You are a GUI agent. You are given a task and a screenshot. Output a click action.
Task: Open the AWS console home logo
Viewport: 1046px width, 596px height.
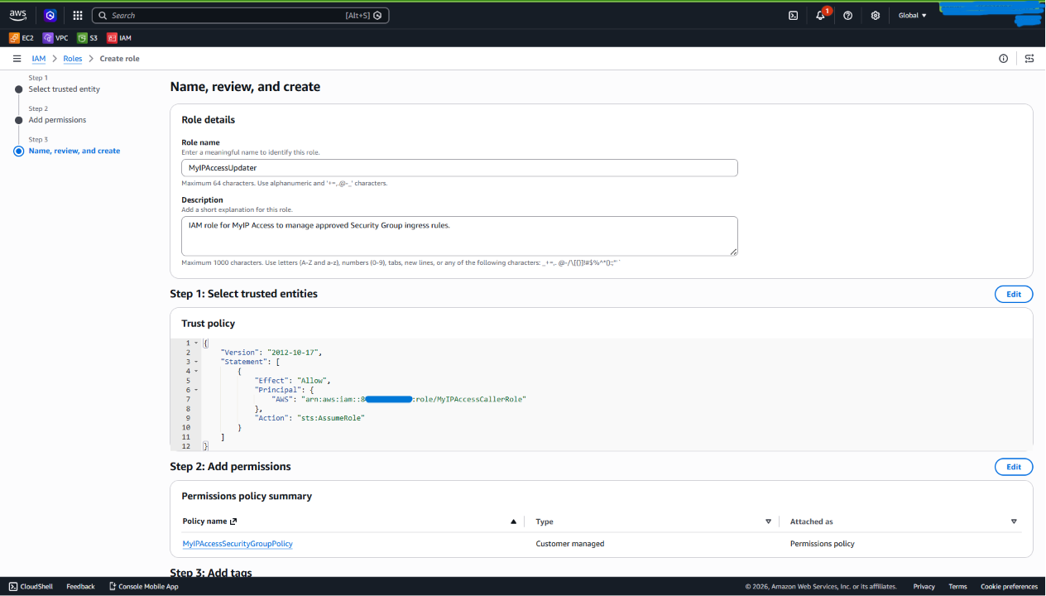pyautogui.click(x=18, y=15)
